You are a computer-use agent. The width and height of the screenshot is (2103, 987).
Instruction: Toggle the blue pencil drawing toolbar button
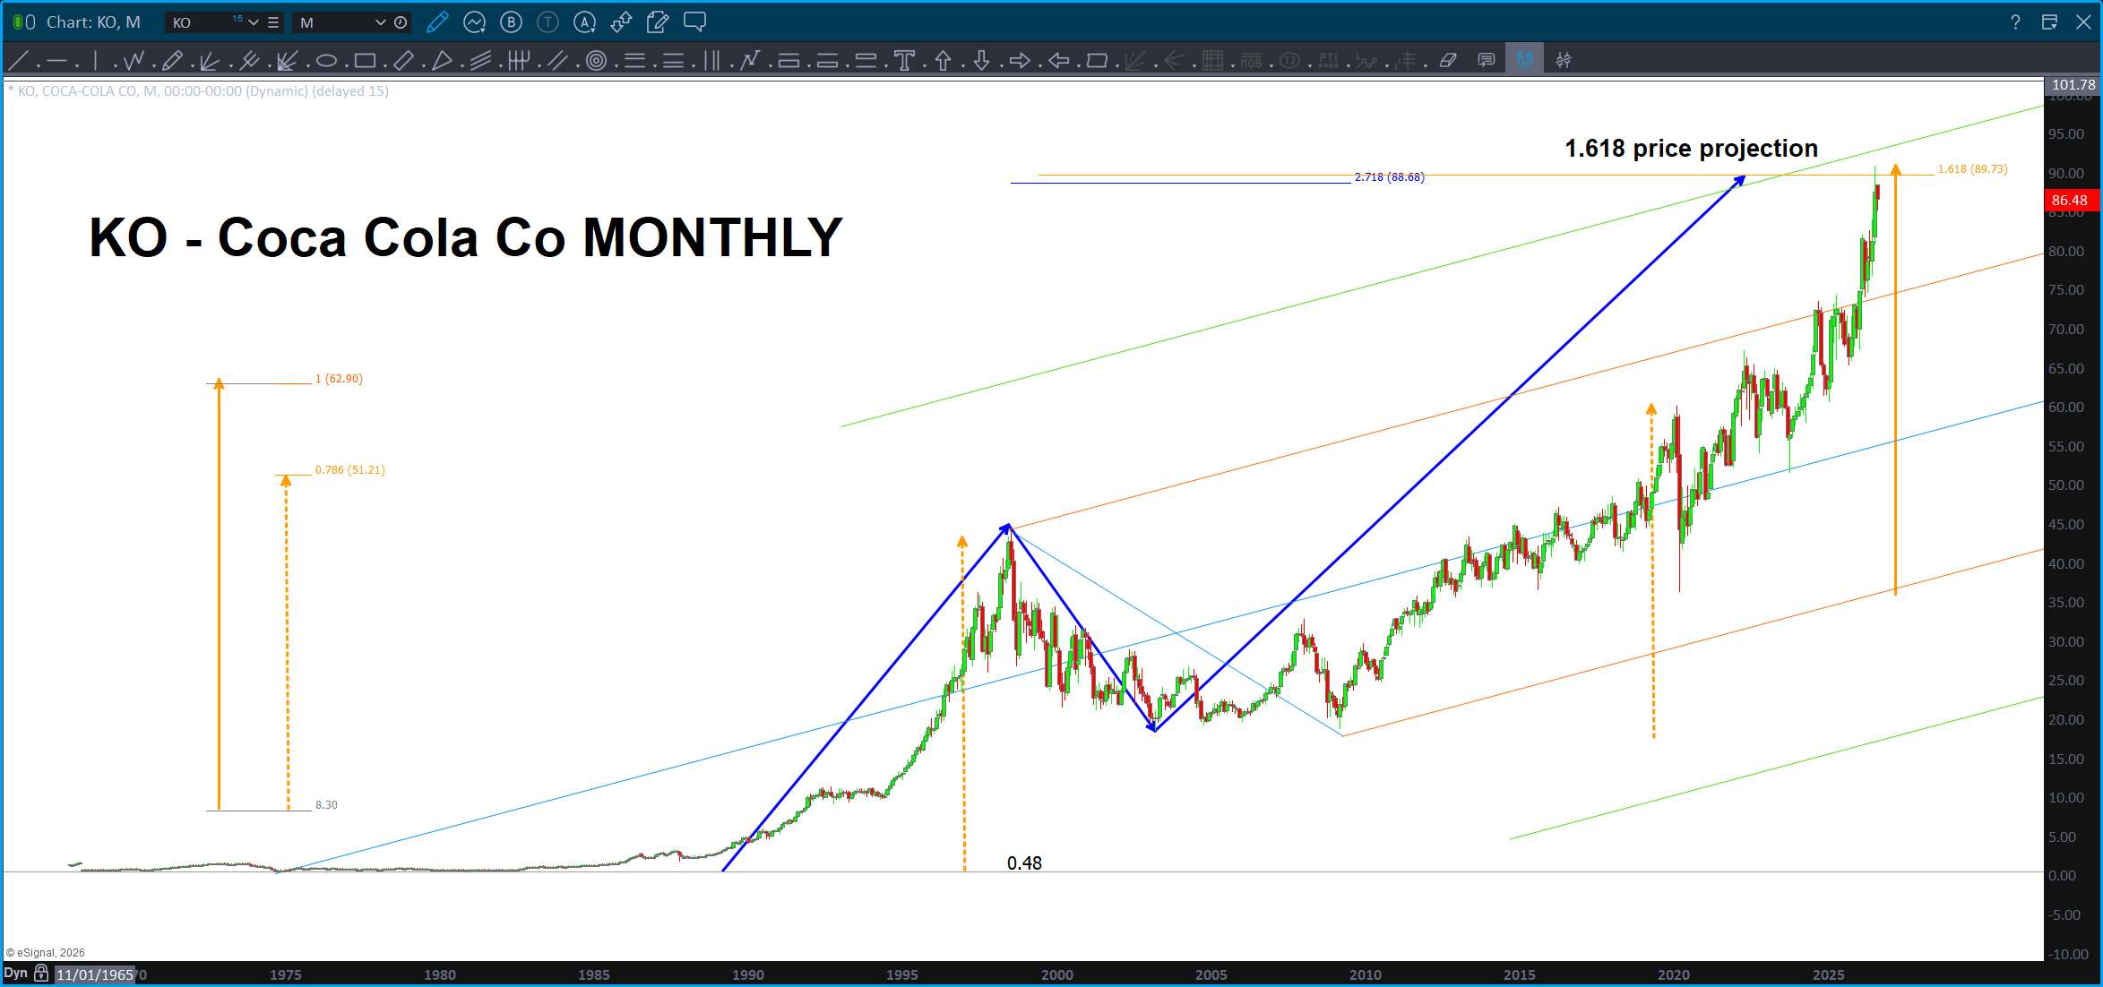click(x=437, y=22)
